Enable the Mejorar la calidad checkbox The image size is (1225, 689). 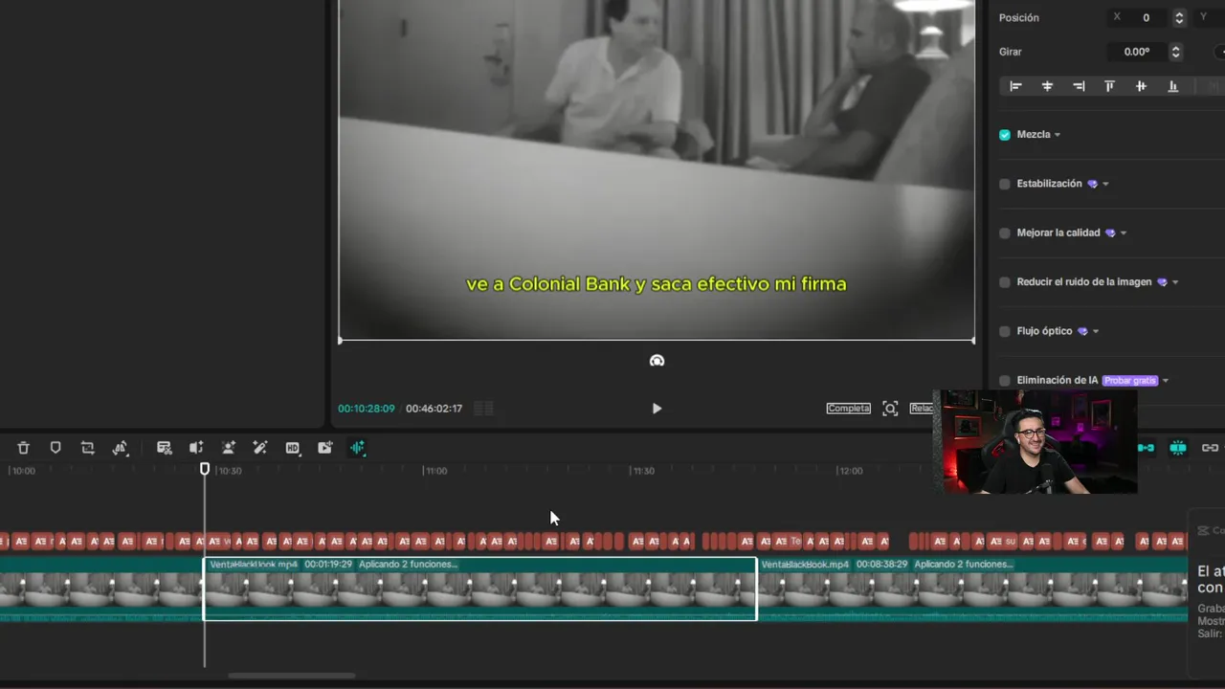coord(1005,233)
